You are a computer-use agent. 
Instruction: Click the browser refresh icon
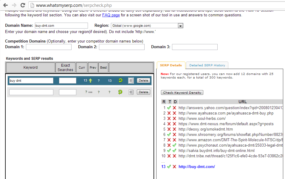point(23,5)
